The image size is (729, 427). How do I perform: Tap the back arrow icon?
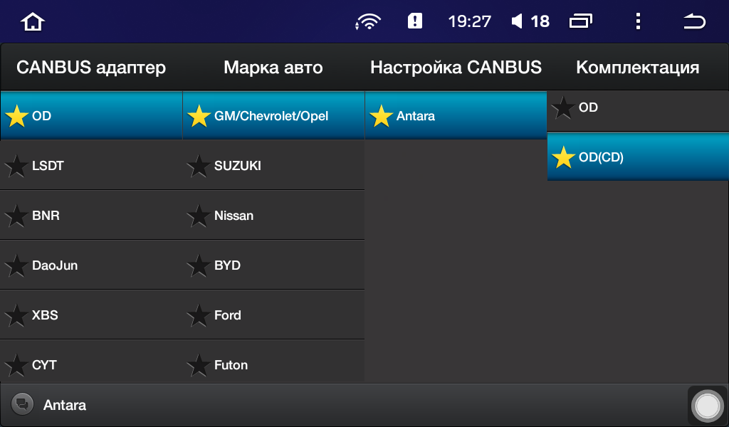[x=694, y=21]
